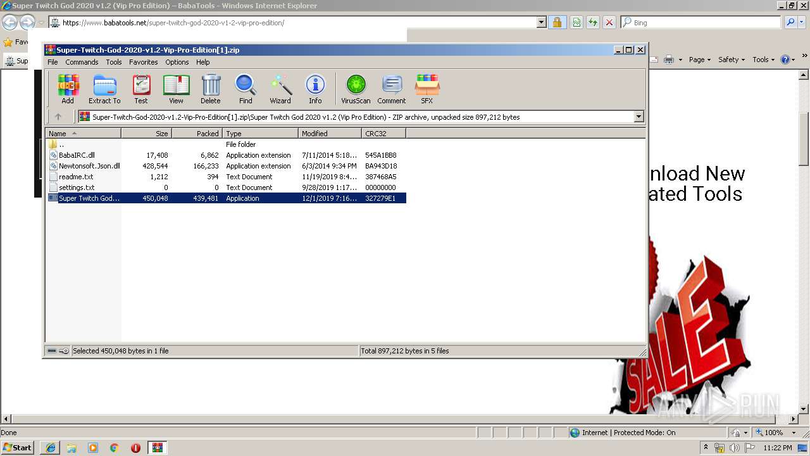810x456 pixels.
Task: Click the Extract To toolbar icon
Action: pyautogui.click(x=104, y=89)
